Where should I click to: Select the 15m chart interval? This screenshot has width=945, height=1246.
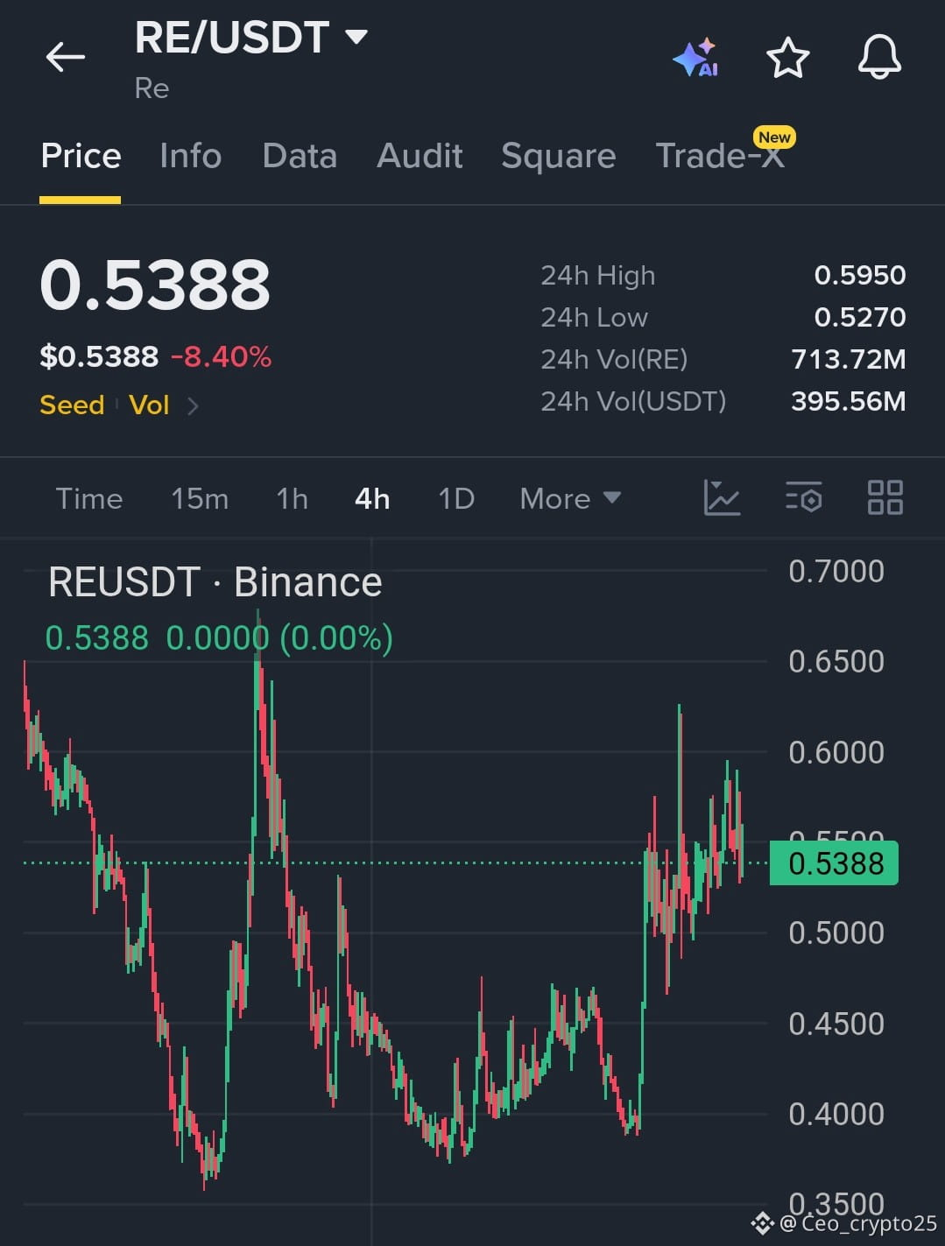[x=200, y=498]
